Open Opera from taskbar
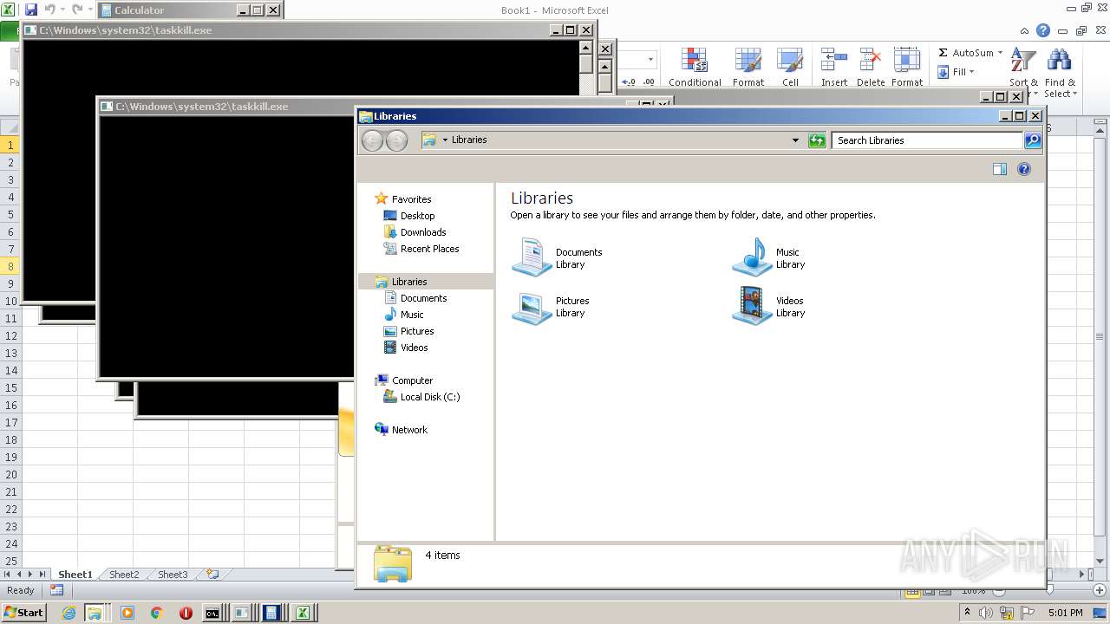1110x624 pixels. pyautogui.click(x=186, y=613)
